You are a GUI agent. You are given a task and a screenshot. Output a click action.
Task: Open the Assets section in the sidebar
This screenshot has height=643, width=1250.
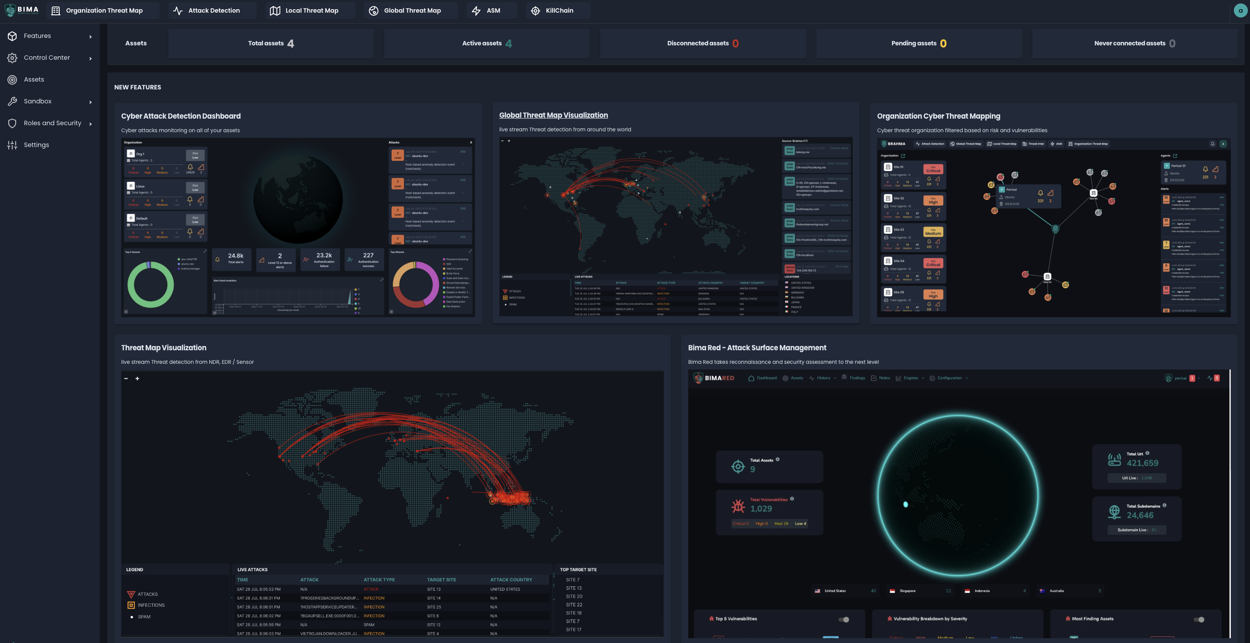(x=34, y=79)
